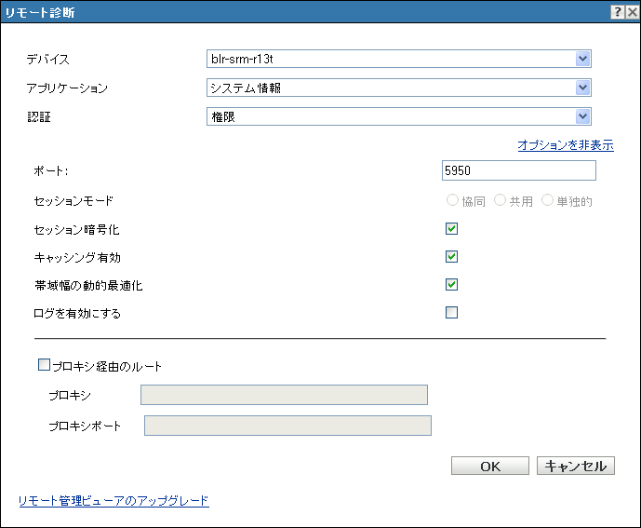Select the 協同 session mode radio button
Screen dimensions: 641x528
click(453, 201)
